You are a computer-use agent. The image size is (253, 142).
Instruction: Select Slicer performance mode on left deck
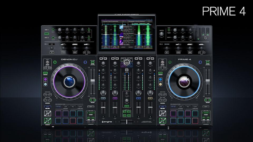point(80,107)
